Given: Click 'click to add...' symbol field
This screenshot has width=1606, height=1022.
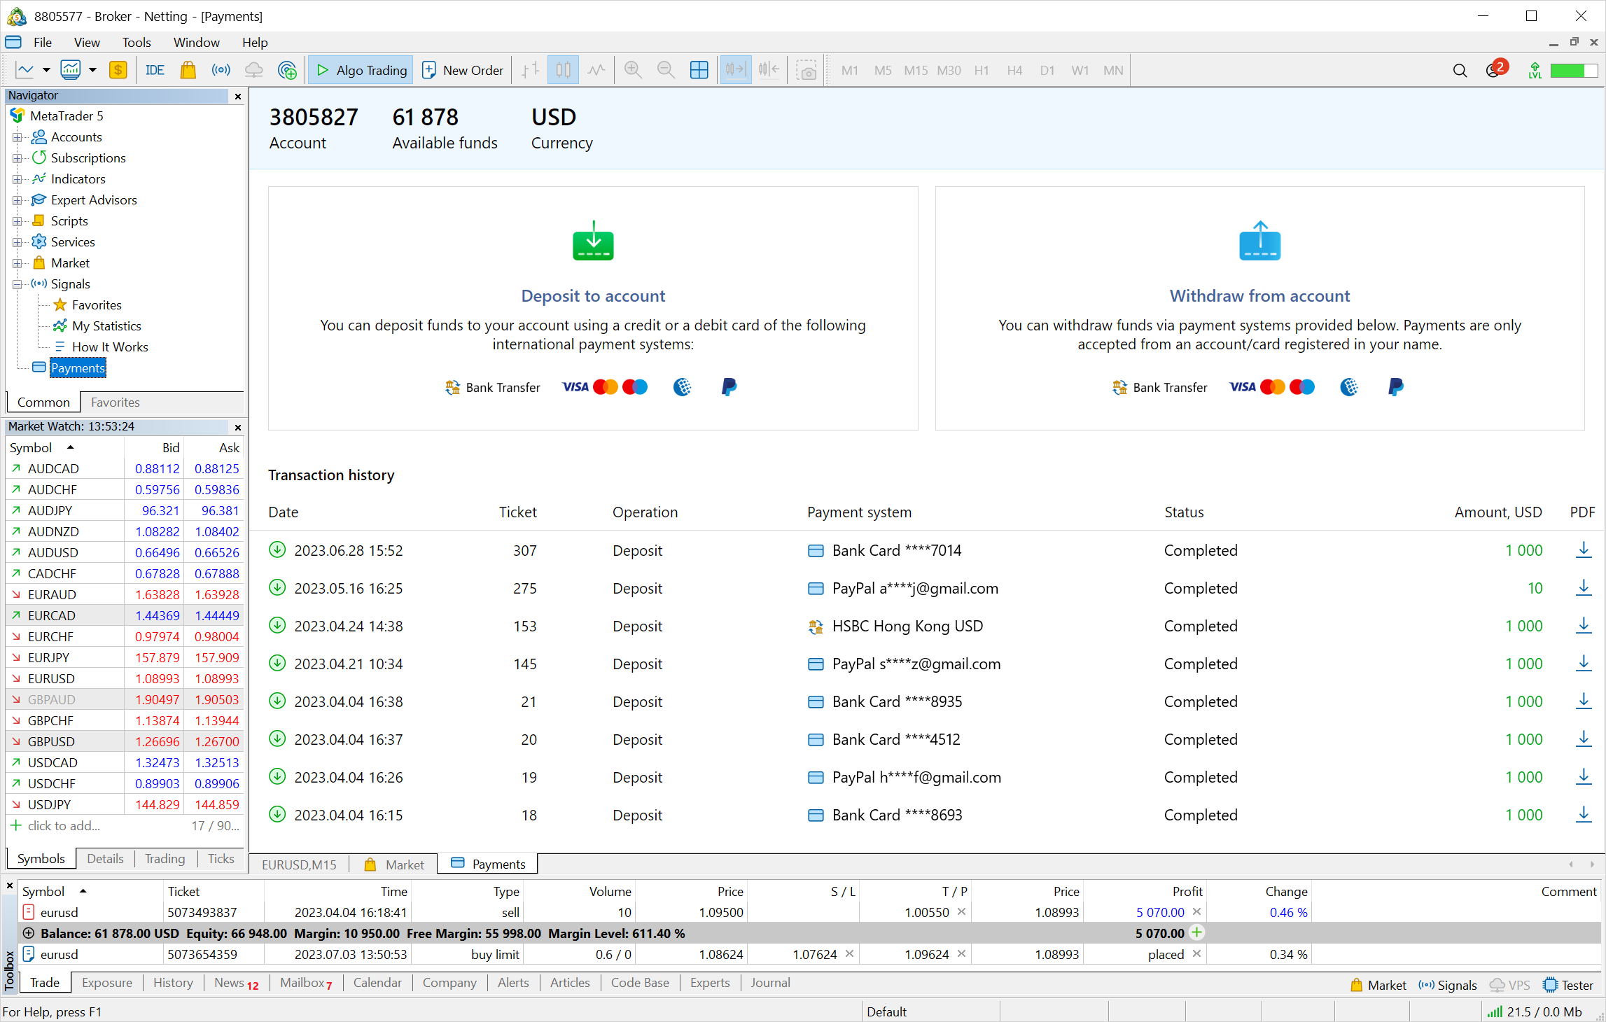Looking at the screenshot, I should click(64, 826).
